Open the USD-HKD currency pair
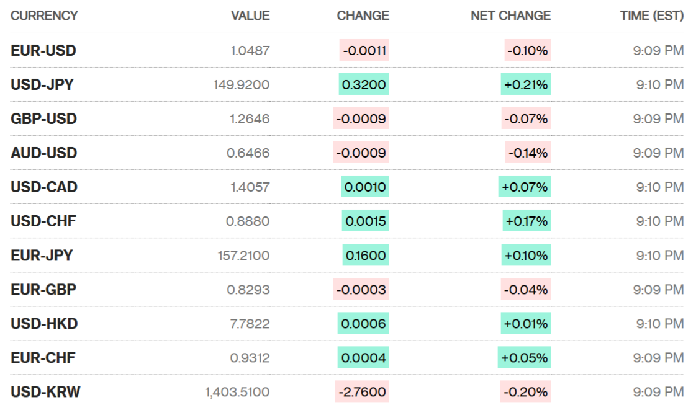Screen dimensions: 696x405 43,324
